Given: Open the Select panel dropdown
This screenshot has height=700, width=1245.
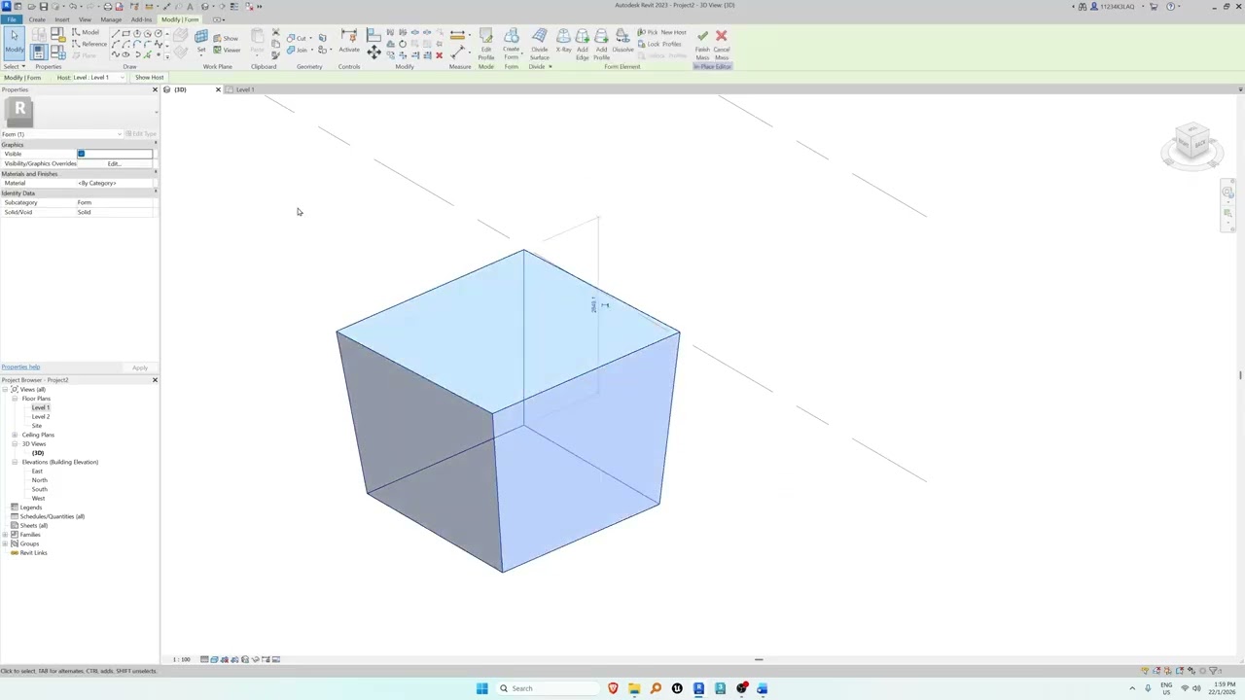Looking at the screenshot, I should [x=13, y=67].
